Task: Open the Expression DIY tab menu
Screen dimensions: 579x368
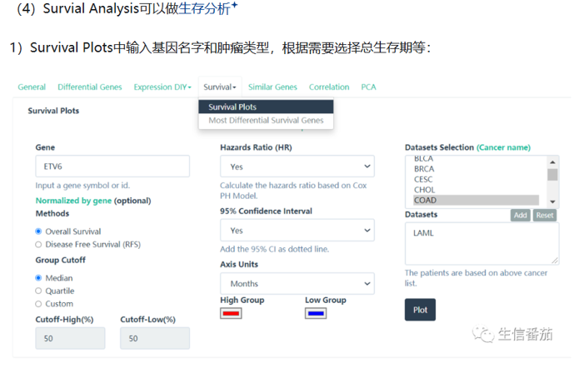Action: [162, 87]
